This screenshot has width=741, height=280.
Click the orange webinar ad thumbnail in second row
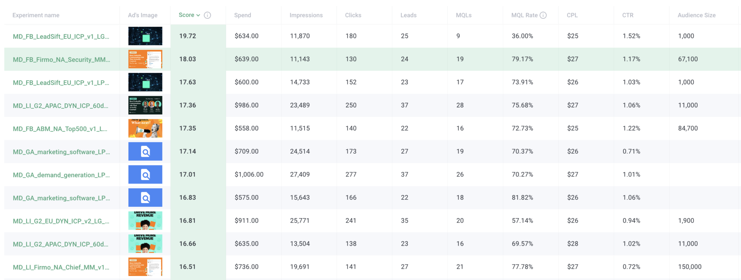pos(145,59)
